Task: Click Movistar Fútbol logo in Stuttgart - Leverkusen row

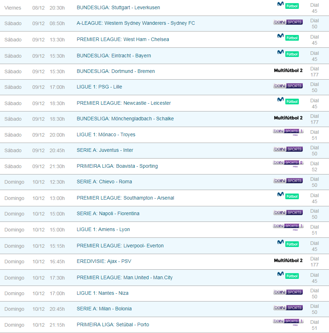Action: [288, 5]
